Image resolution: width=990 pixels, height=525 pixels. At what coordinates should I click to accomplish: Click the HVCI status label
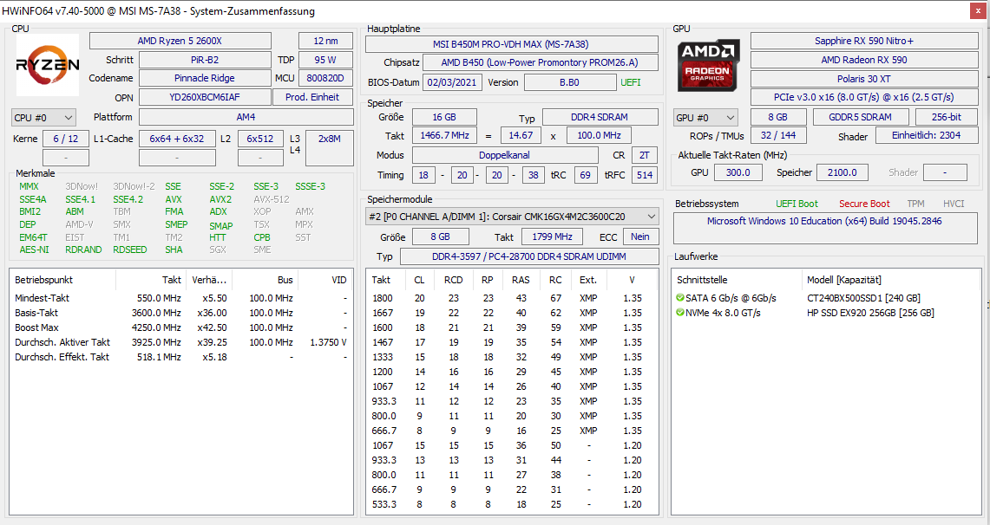point(954,204)
